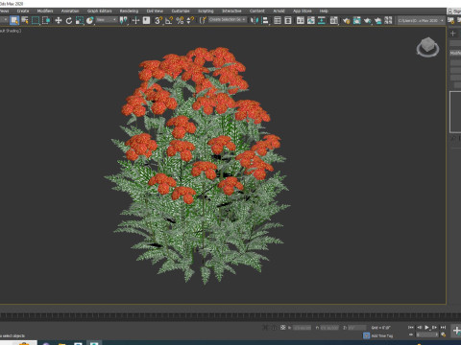Open Select by Name dialog
The image size is (461, 345).
[25, 20]
